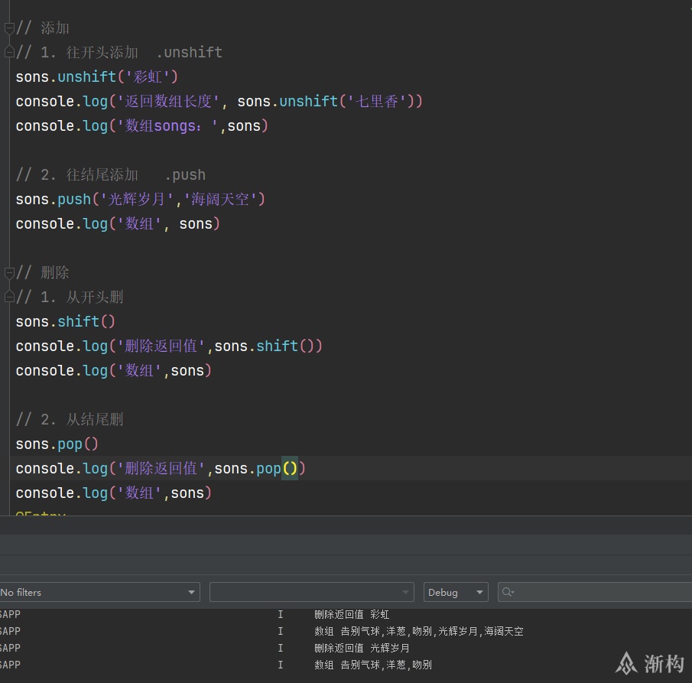The height and width of the screenshot is (683, 692).
Task: Collapse the '// 添加' comment fold marker
Action: click(x=9, y=28)
